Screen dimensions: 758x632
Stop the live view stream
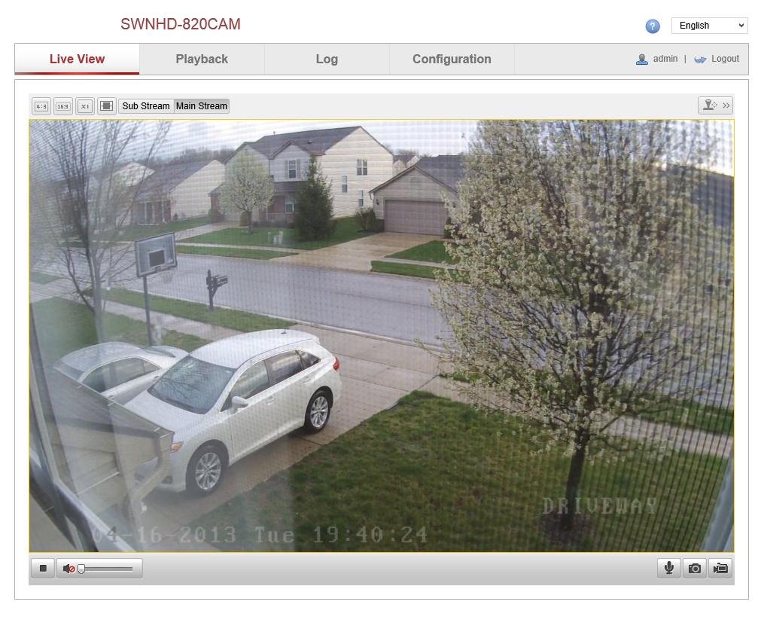click(x=43, y=568)
